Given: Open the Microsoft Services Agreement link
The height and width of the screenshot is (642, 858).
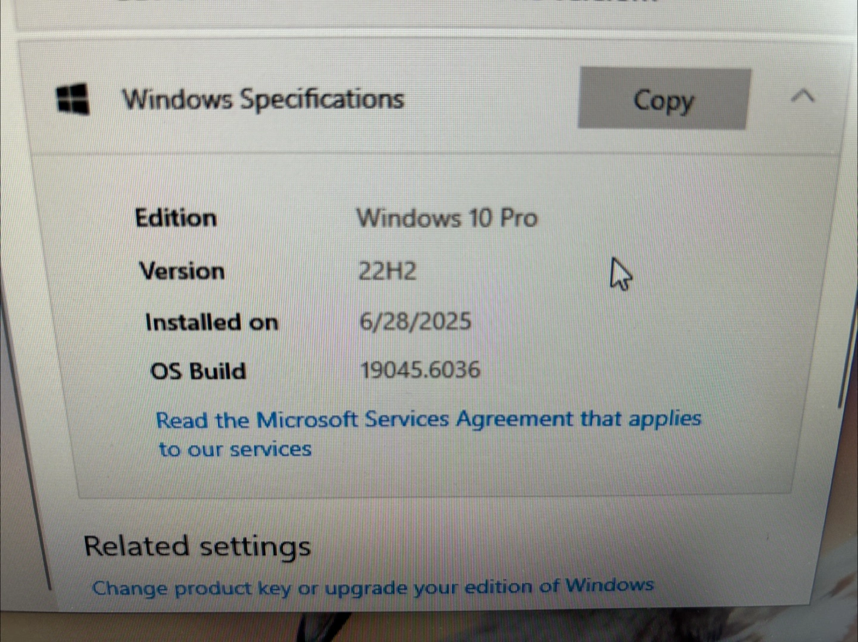Looking at the screenshot, I should point(428,434).
